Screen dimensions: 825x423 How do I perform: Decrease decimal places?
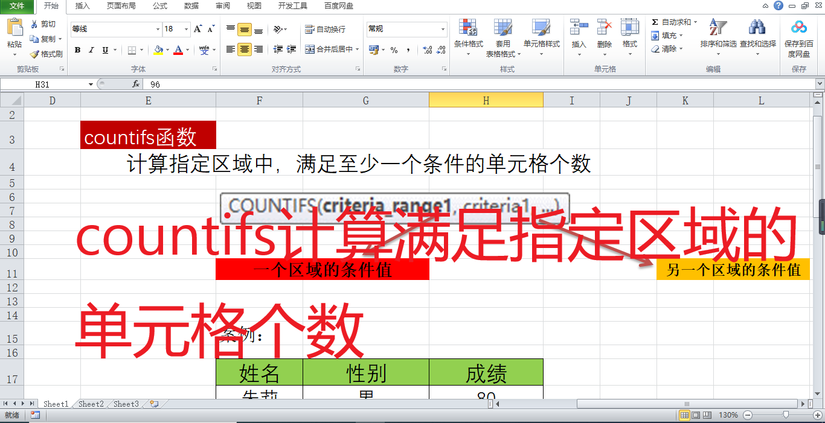tap(441, 50)
